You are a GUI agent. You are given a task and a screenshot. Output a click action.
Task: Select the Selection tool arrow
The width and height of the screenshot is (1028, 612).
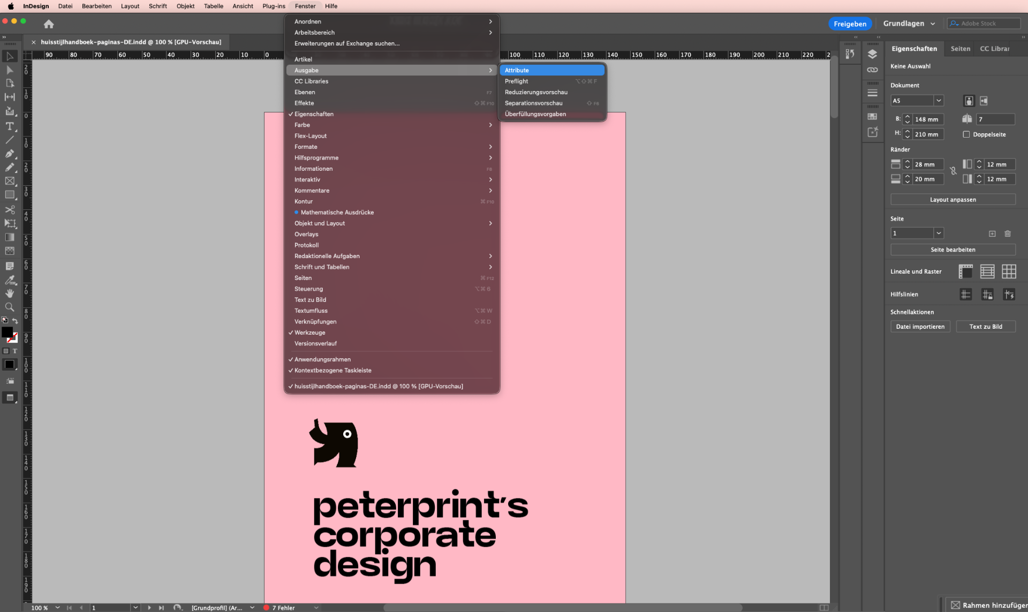[x=10, y=56]
